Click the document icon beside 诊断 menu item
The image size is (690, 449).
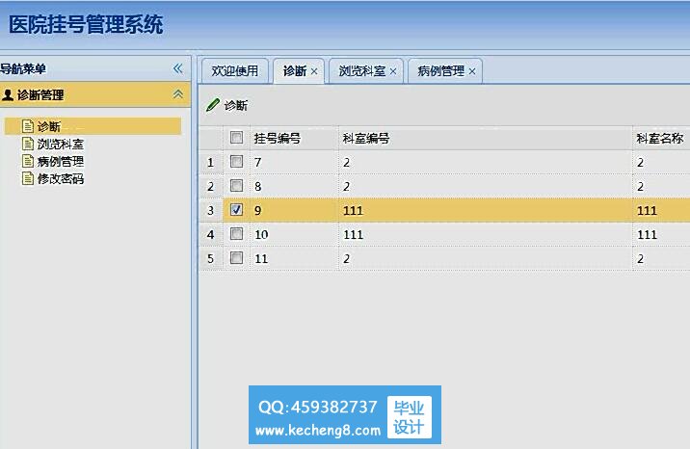(x=28, y=126)
